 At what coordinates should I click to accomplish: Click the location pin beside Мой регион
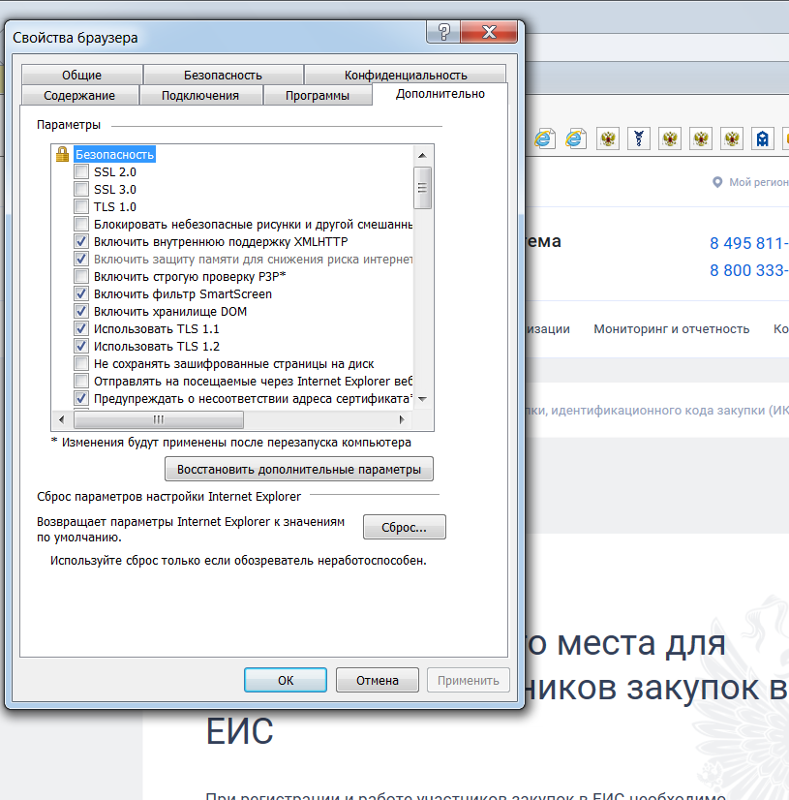pyautogui.click(x=717, y=182)
